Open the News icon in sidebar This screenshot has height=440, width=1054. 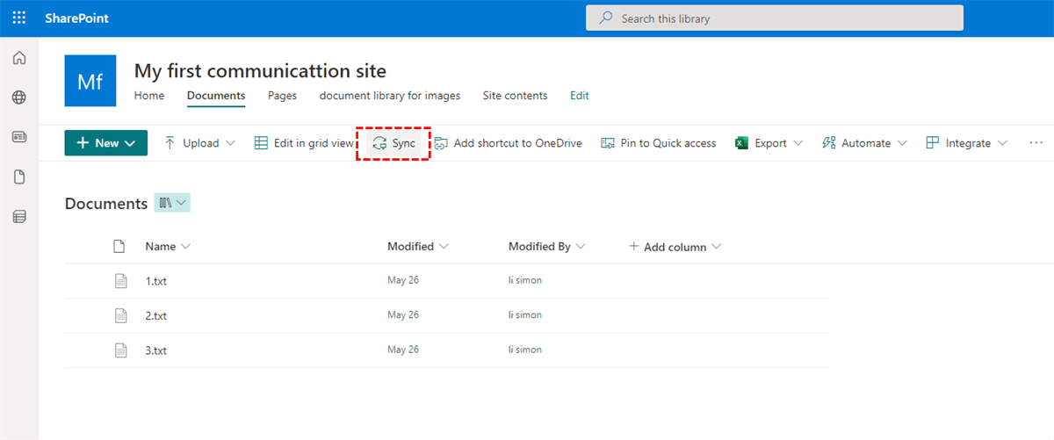pyautogui.click(x=18, y=137)
